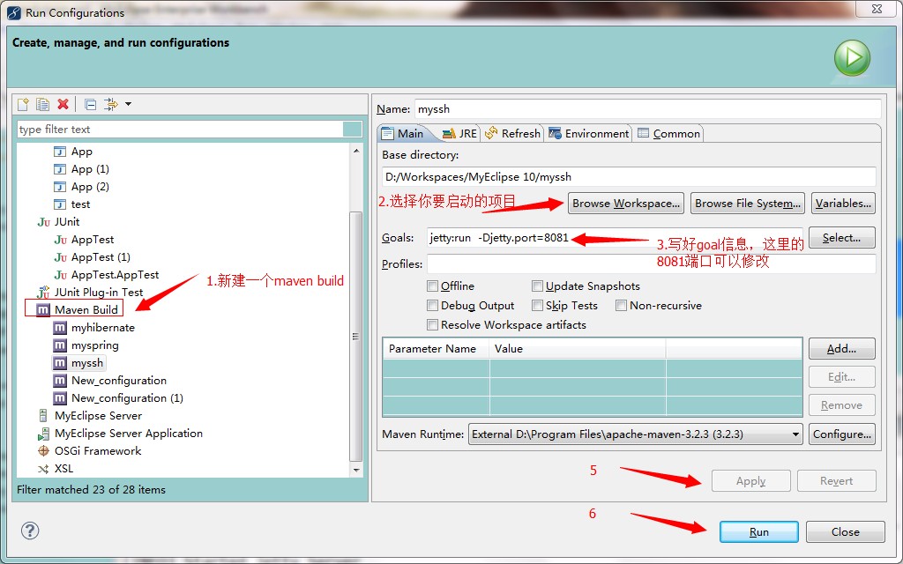
Task: Click the Profiles input field
Action: click(652, 264)
